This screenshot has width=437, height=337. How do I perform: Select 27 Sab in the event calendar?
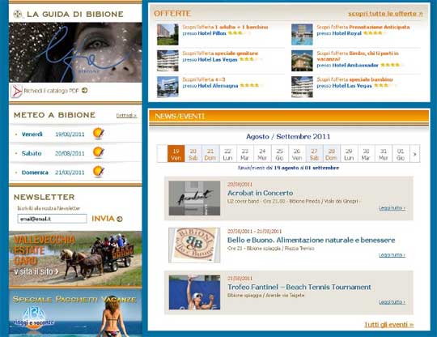coord(314,154)
